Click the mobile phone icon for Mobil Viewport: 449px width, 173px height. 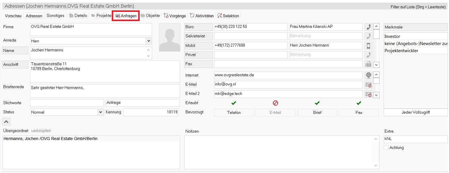[368, 46]
